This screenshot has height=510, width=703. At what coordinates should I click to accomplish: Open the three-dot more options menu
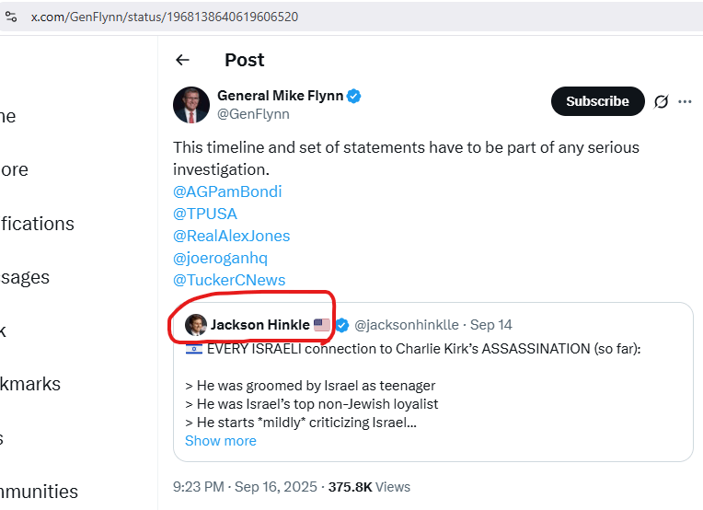[685, 101]
